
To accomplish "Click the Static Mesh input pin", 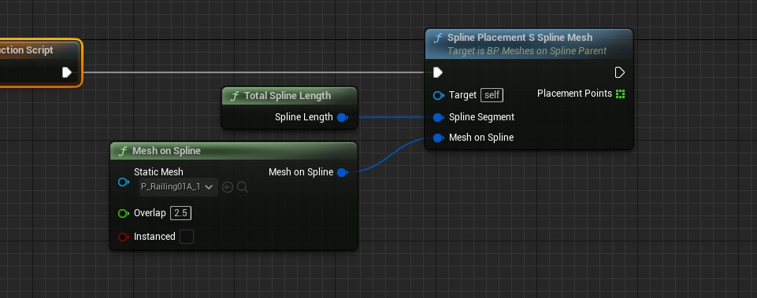I will click(x=124, y=182).
